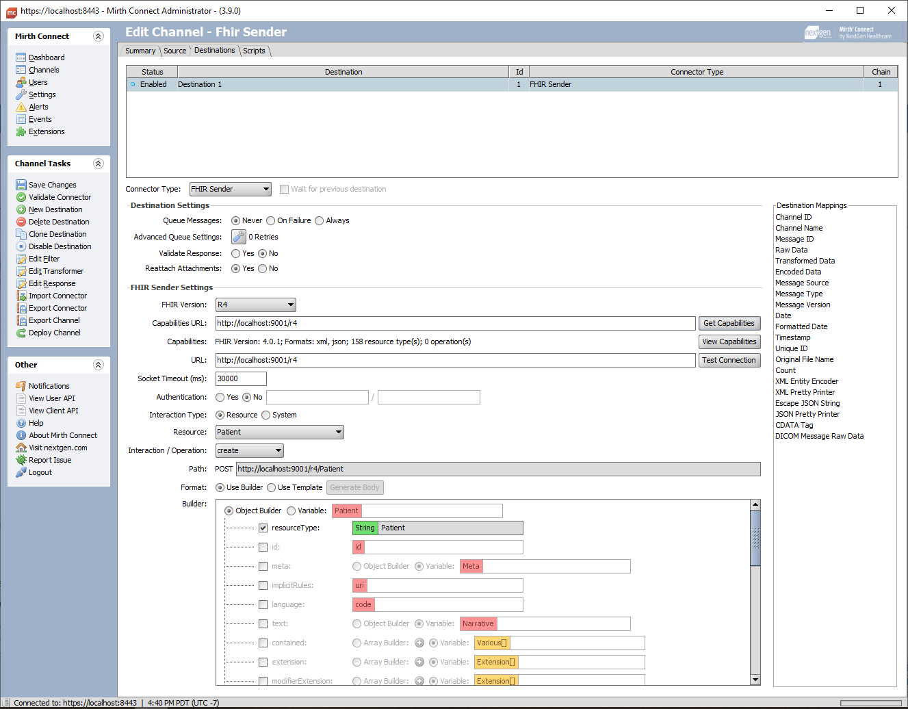Select Queue Messages On Failure radio

point(271,220)
